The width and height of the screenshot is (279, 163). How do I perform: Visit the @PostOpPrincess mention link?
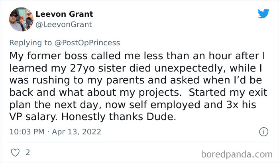(x=86, y=43)
